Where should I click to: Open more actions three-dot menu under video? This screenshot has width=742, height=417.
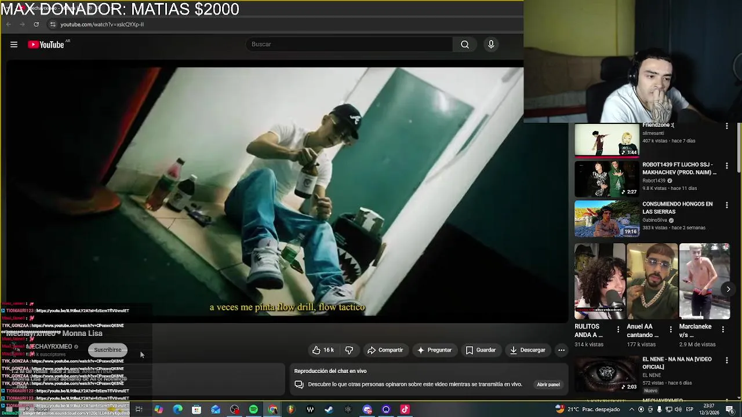coord(561,350)
